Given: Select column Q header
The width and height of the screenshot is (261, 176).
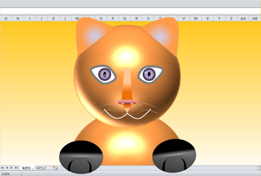Looking at the screenshot, I should tap(125, 18).
